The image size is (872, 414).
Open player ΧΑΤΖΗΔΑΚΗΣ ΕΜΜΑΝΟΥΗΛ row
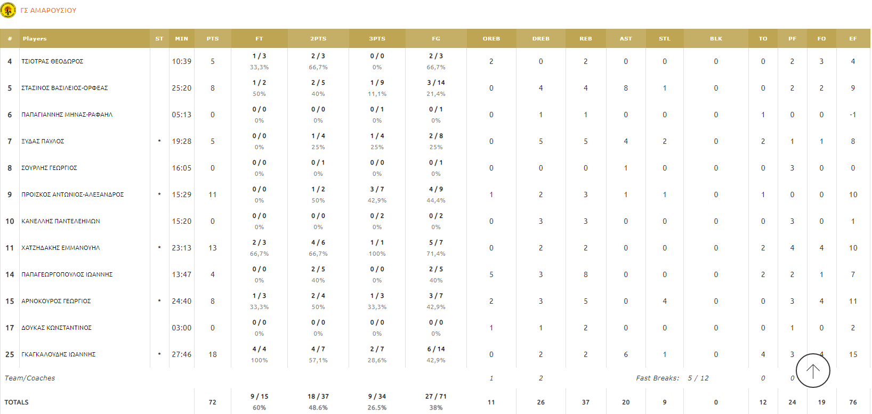[x=61, y=248]
